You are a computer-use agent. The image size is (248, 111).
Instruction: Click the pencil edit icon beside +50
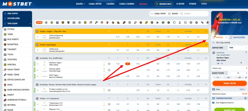(246, 77)
